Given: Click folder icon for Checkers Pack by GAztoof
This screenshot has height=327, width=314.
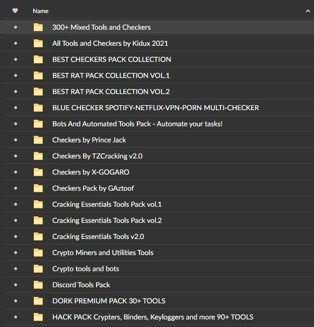Looking at the screenshot, I should click(x=38, y=188).
